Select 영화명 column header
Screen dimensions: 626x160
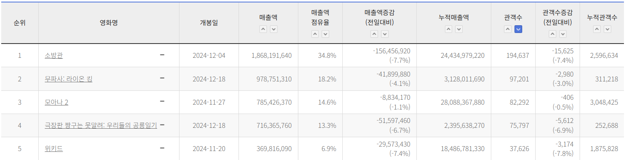coord(109,23)
